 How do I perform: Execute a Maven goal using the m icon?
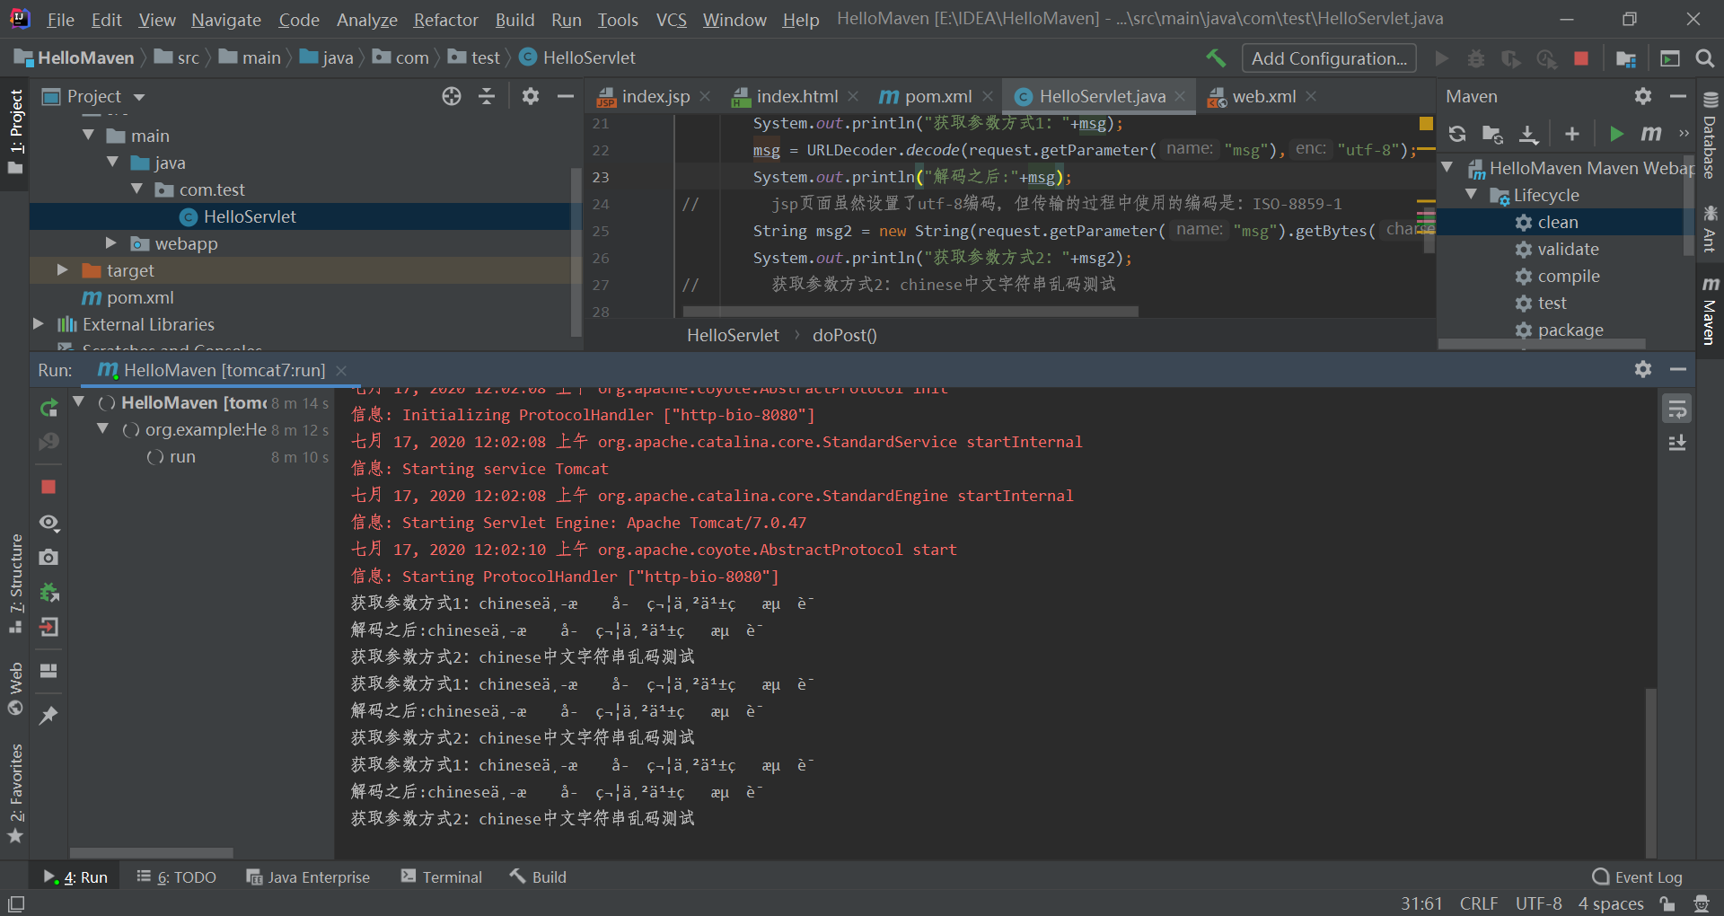[1650, 134]
